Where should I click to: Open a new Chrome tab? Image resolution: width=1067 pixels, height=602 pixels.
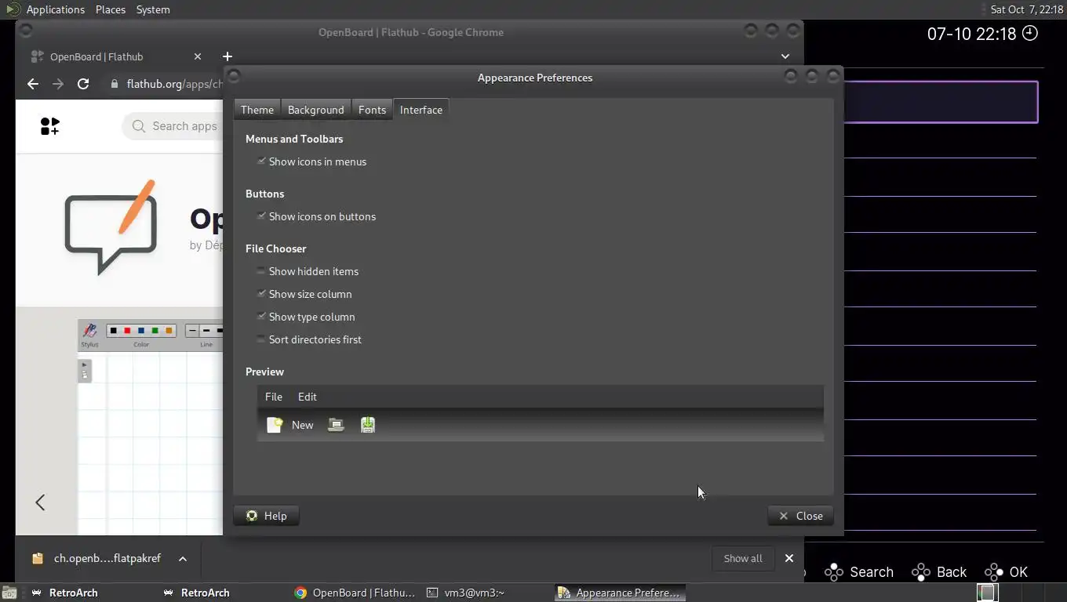[x=227, y=56]
